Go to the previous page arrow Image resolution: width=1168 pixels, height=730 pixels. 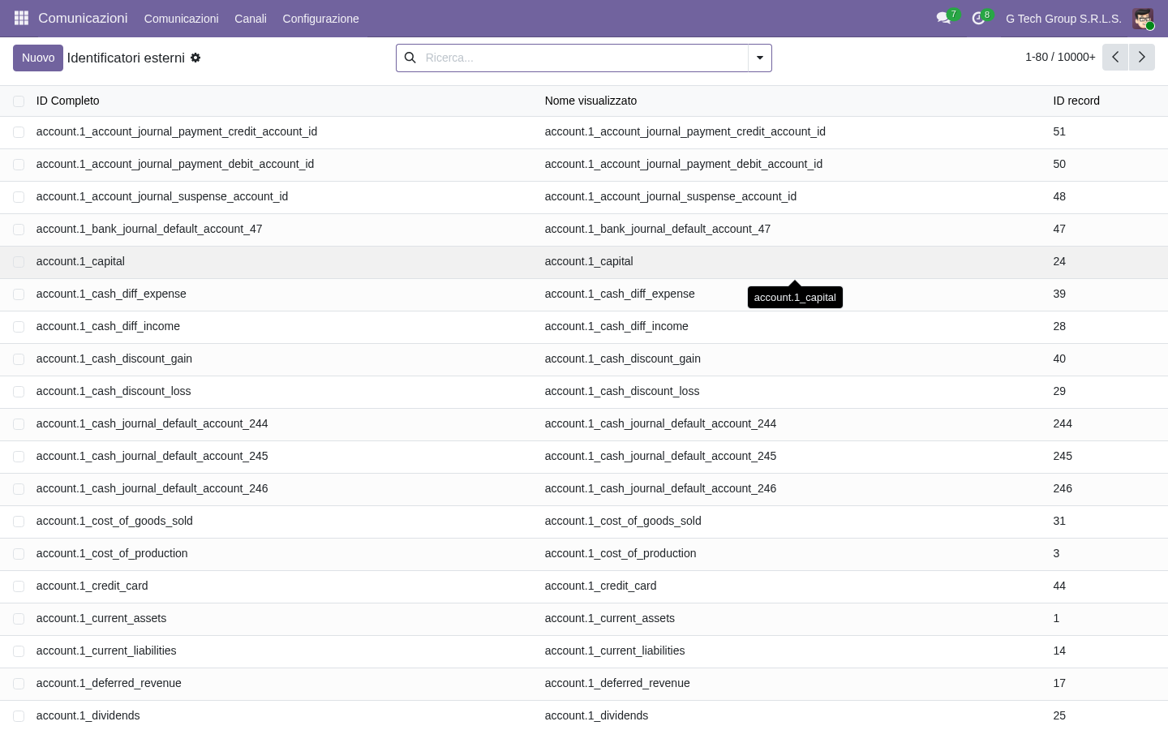click(x=1115, y=57)
